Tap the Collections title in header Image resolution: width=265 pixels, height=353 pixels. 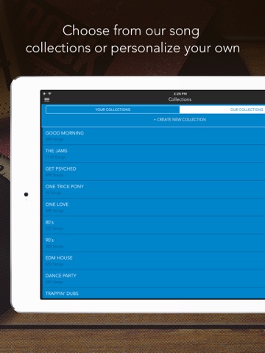click(180, 99)
